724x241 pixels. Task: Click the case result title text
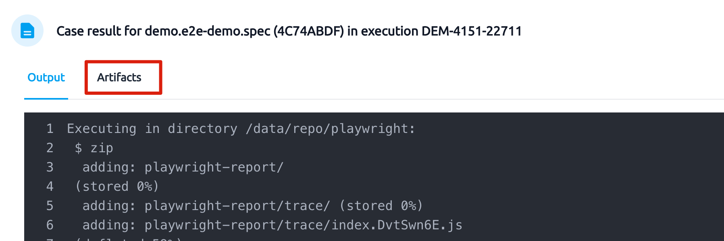point(289,31)
